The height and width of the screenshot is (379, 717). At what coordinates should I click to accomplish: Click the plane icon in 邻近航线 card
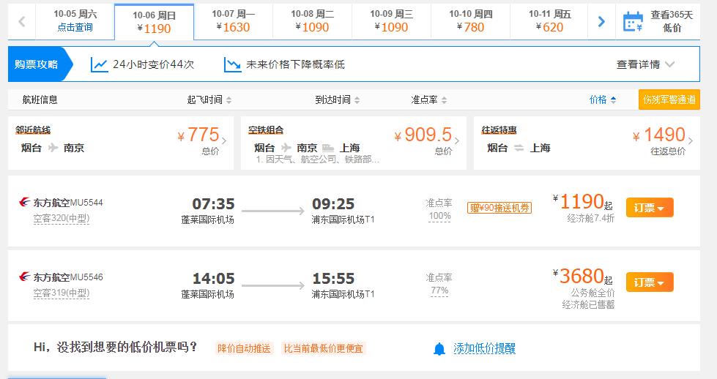click(53, 148)
